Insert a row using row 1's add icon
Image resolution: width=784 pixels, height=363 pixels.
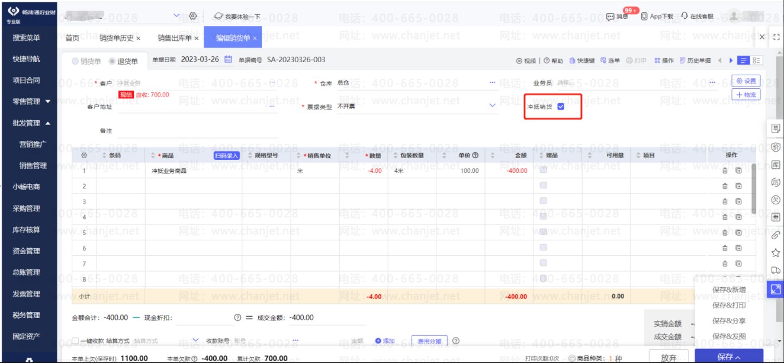click(738, 171)
